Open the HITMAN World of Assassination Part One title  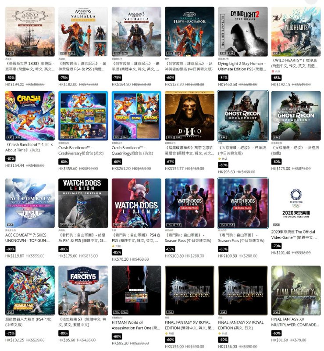click(x=135, y=325)
